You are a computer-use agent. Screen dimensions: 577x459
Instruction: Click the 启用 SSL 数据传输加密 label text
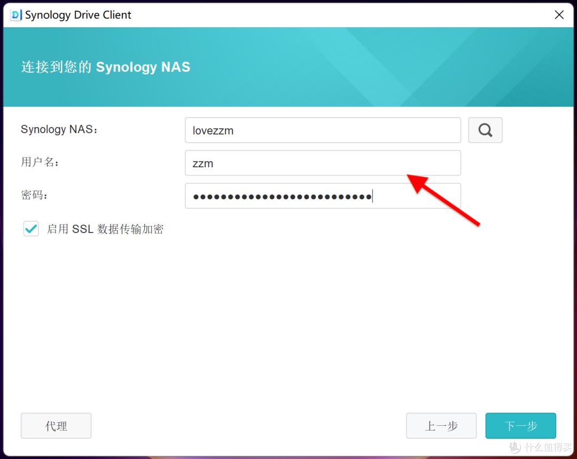(105, 229)
